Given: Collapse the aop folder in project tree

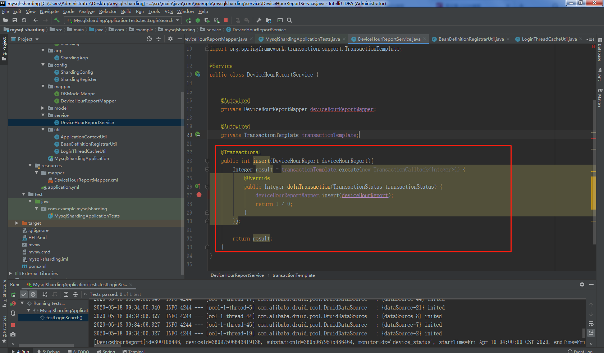Looking at the screenshot, I should point(43,51).
